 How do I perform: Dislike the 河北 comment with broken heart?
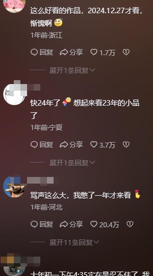pos(130,224)
